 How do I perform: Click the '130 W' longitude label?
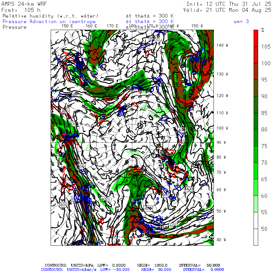pyautogui.click(x=222, y=74)
